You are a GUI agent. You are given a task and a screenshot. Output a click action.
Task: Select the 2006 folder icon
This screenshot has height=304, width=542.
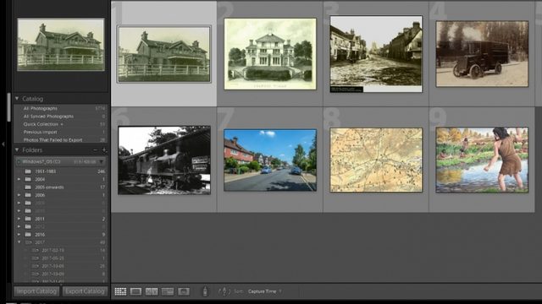point(28,195)
